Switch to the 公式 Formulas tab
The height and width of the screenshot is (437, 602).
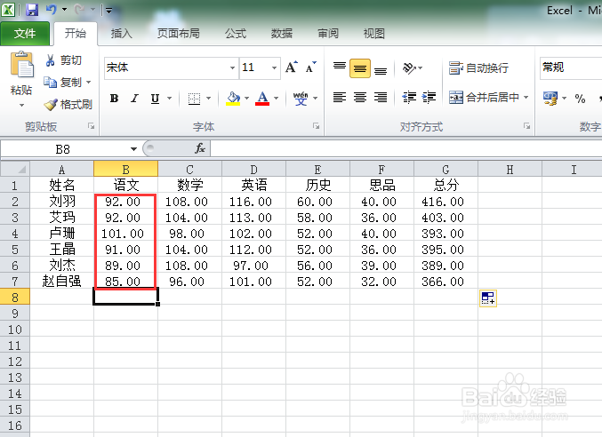[236, 34]
